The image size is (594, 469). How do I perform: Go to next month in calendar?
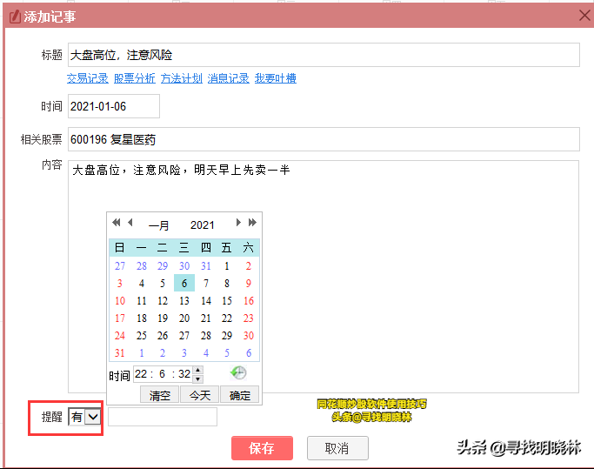coord(238,223)
